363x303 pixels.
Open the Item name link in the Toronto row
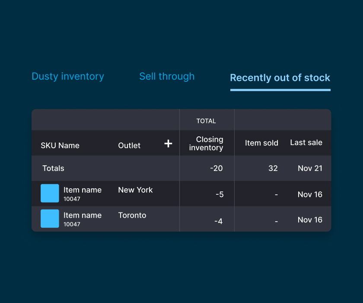[x=83, y=216]
